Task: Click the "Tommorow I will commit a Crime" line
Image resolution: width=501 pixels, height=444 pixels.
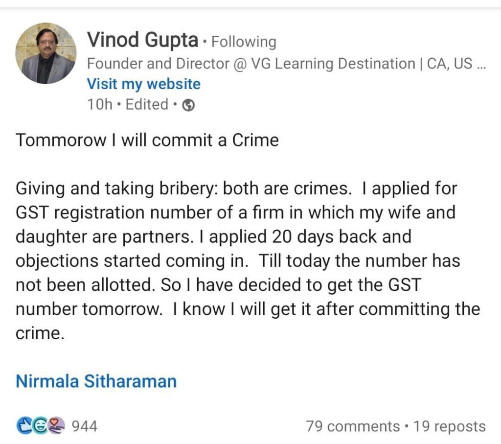Action: tap(147, 140)
